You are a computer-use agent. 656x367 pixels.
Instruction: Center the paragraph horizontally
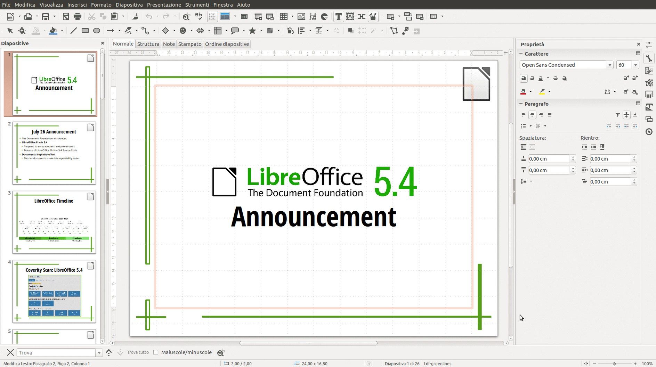point(532,115)
